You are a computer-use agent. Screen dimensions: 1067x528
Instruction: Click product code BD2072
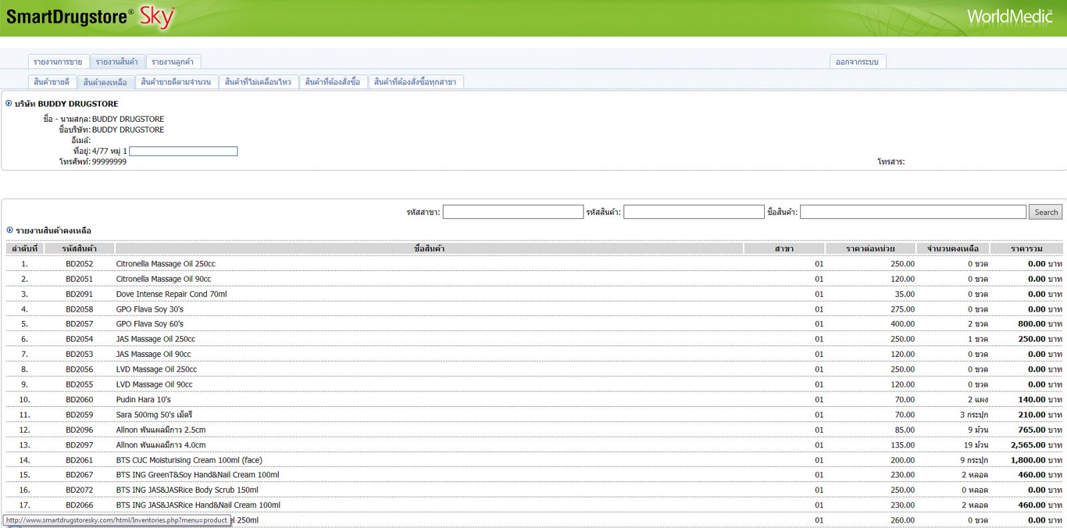click(x=79, y=489)
